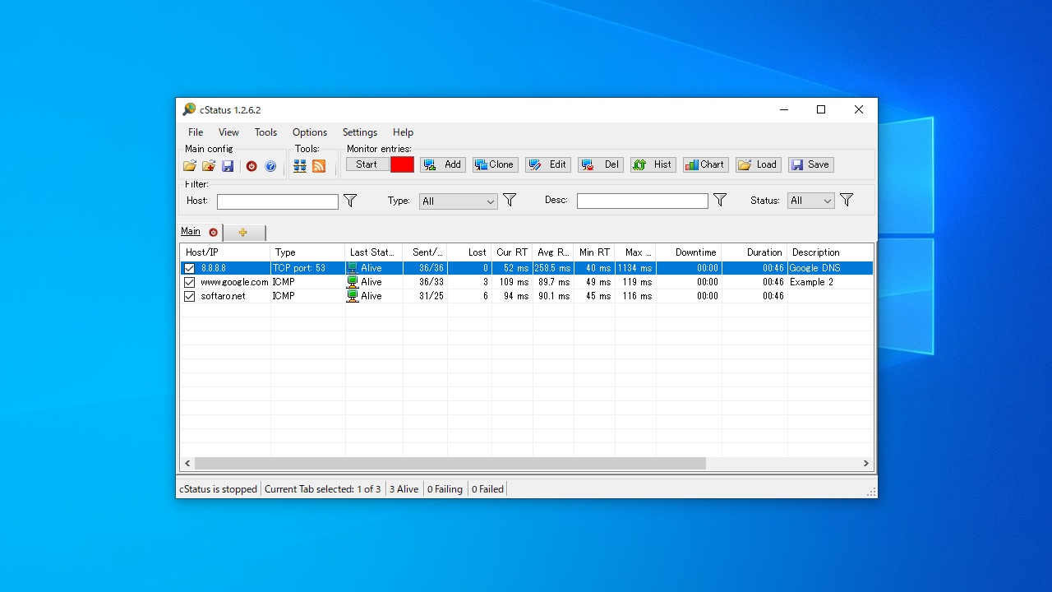
Task: Open the Chart button
Action: click(706, 164)
